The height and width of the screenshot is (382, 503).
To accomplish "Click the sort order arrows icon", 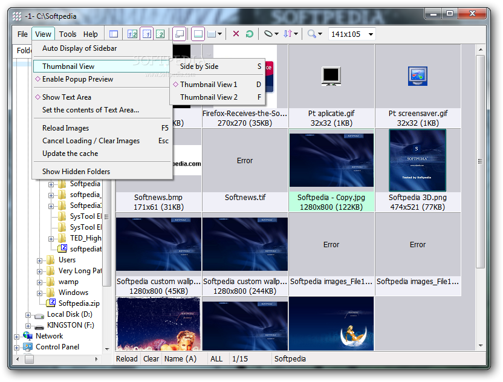I will tap(287, 34).
